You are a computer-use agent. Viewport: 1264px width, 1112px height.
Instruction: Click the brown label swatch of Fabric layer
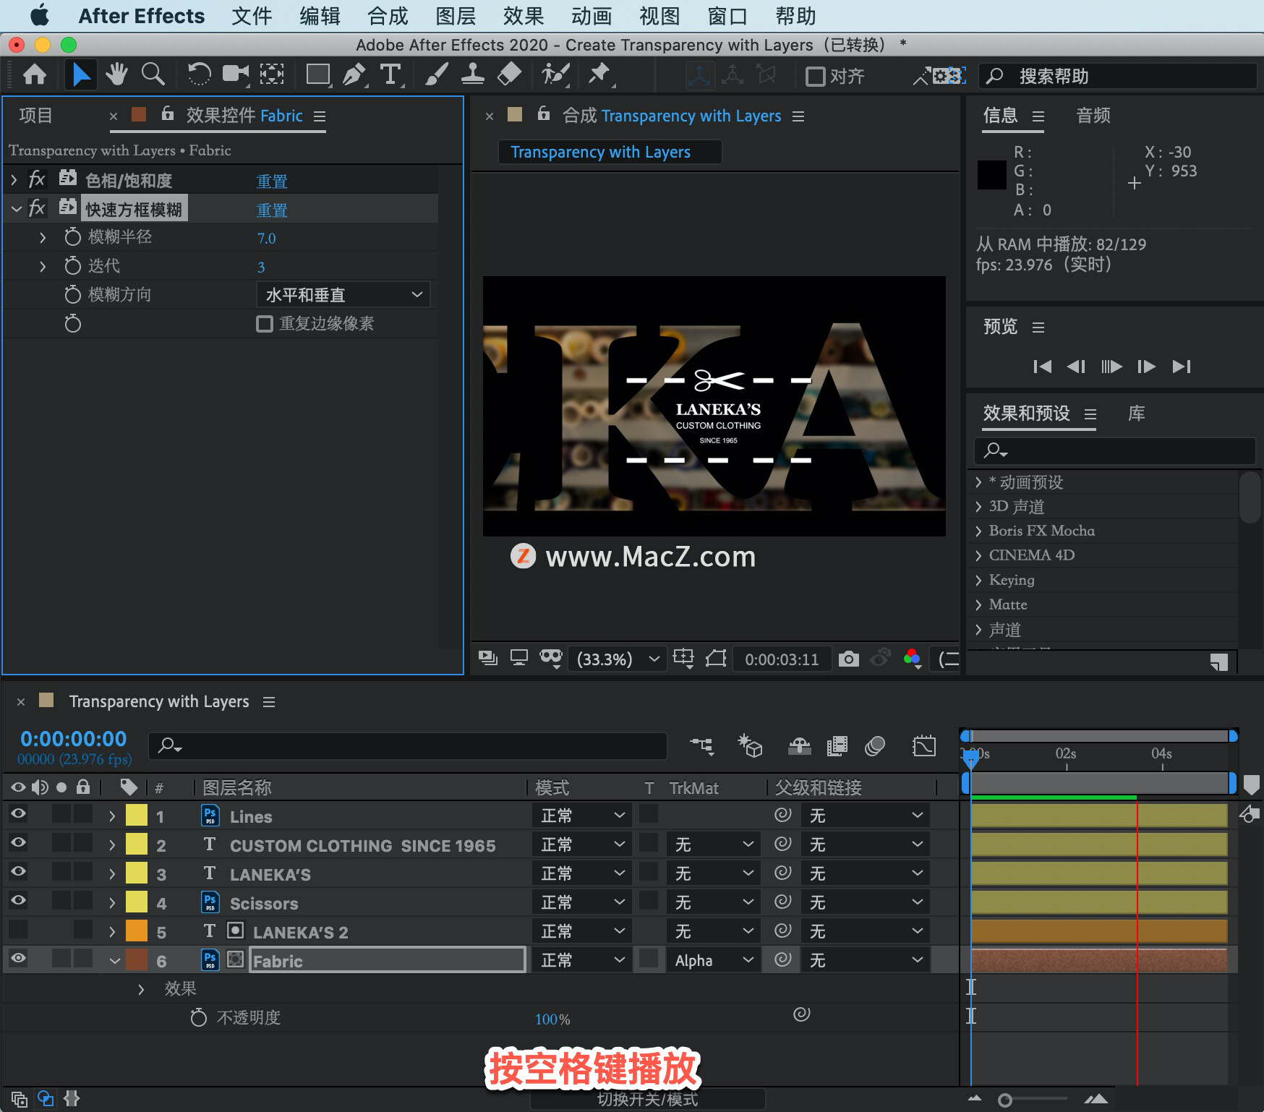(x=137, y=959)
